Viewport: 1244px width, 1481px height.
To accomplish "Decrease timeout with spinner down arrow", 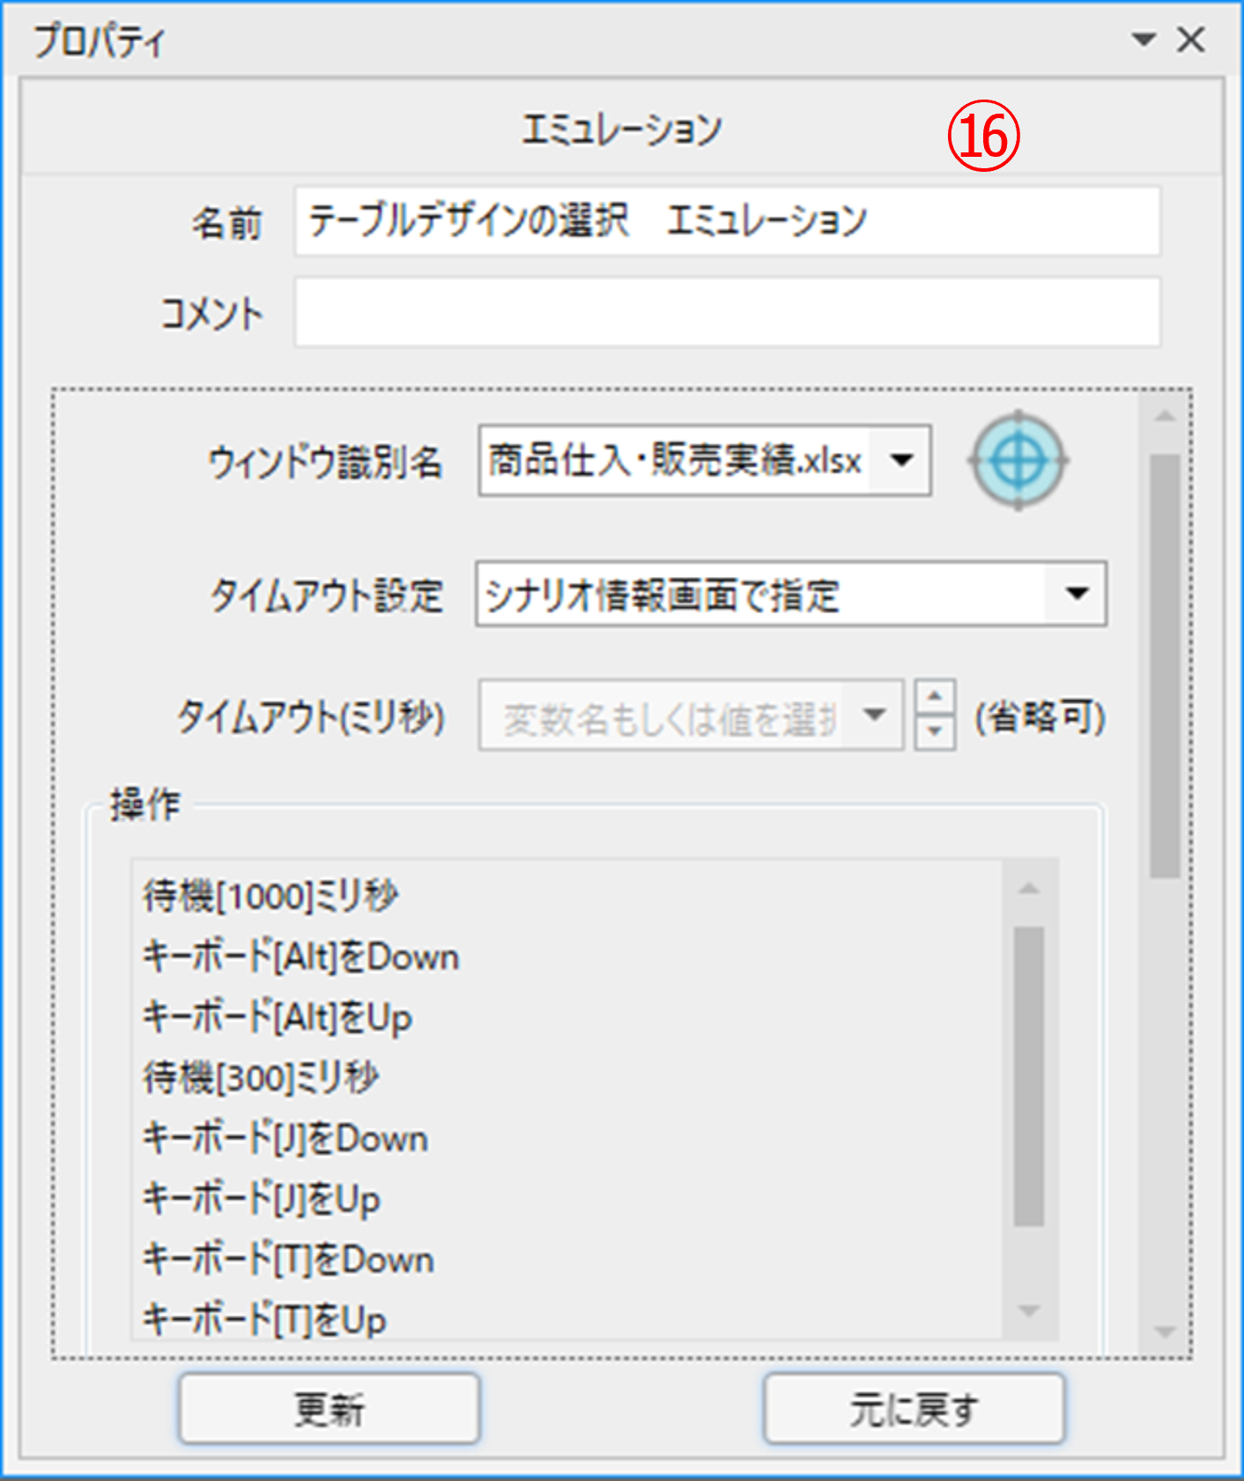I will tap(935, 731).
